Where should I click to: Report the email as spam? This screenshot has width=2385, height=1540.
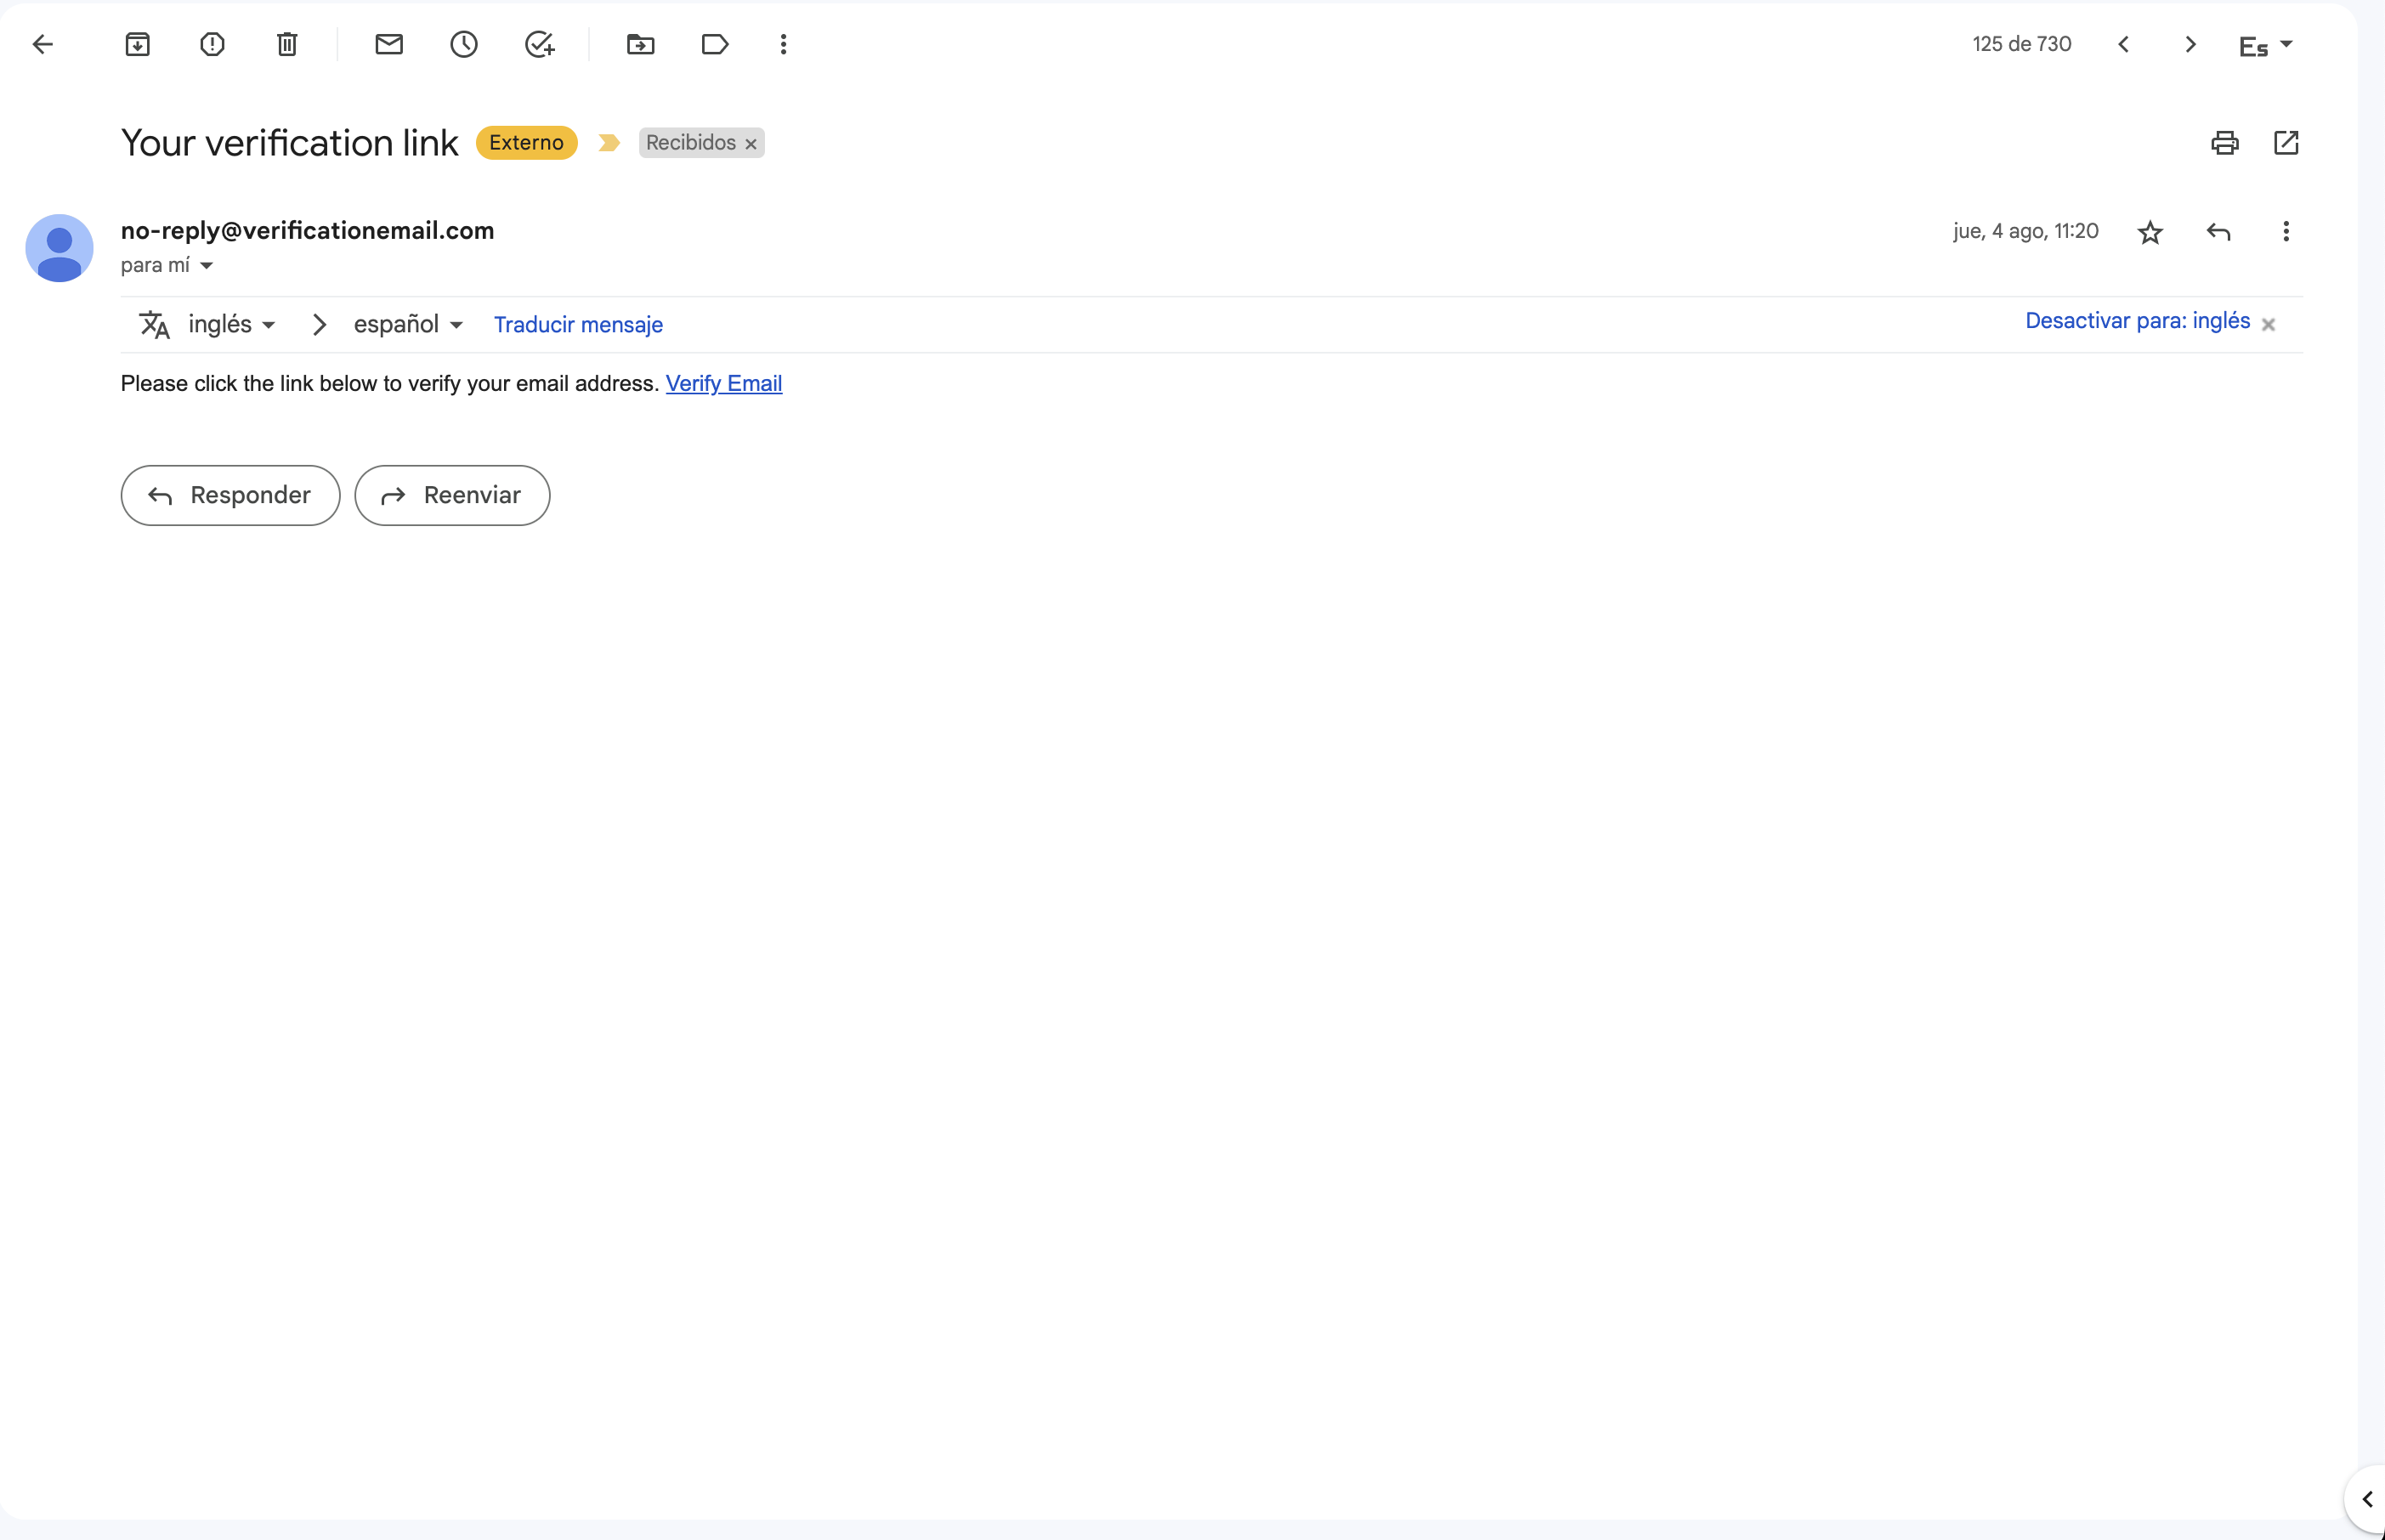pyautogui.click(x=211, y=44)
